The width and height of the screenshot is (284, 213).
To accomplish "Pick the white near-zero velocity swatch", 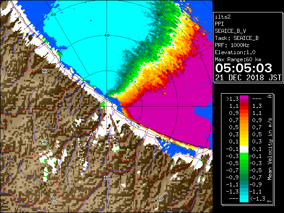I will coord(244,149).
